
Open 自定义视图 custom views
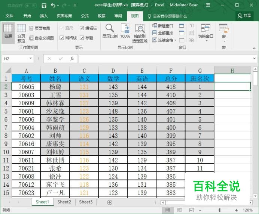point(42,38)
